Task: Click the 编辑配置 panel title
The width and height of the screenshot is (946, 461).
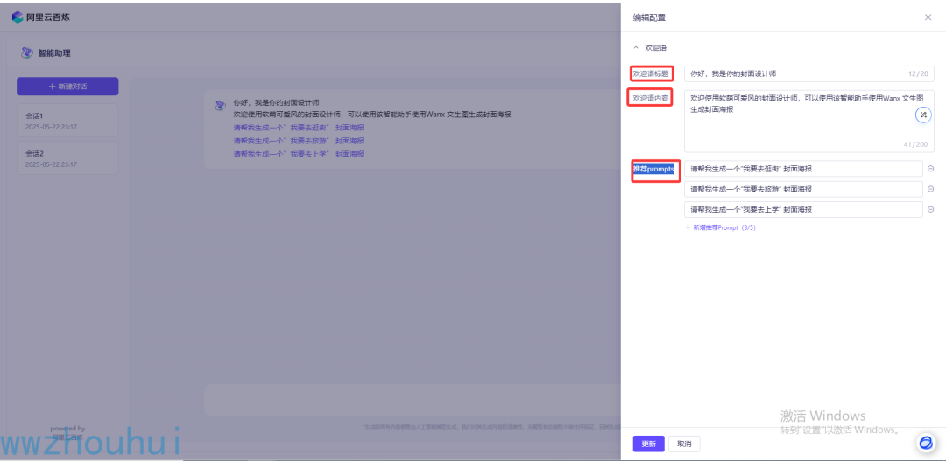Action: coord(649,18)
